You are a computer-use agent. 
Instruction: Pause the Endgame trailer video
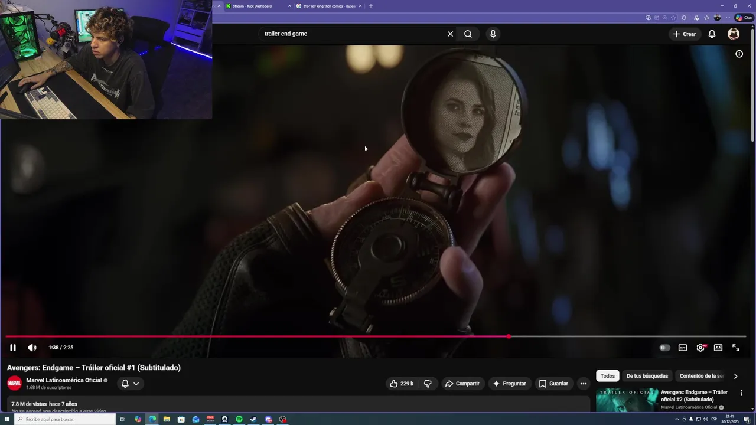pyautogui.click(x=13, y=348)
